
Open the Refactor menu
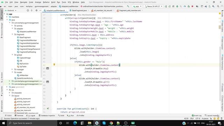[x=46, y=2]
